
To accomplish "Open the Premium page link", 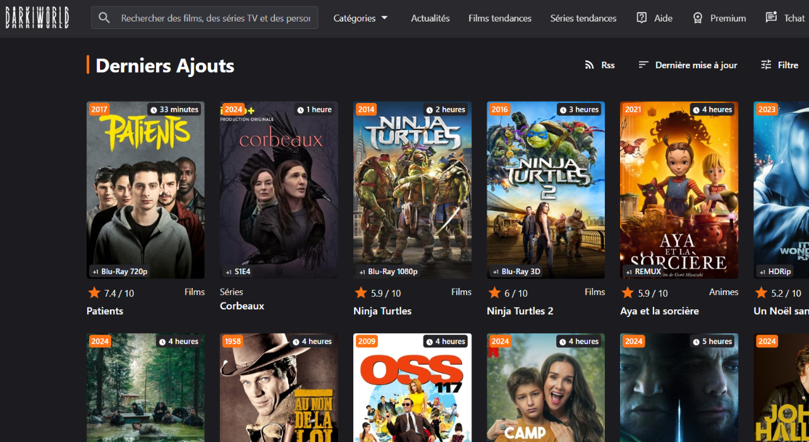I will (x=728, y=18).
